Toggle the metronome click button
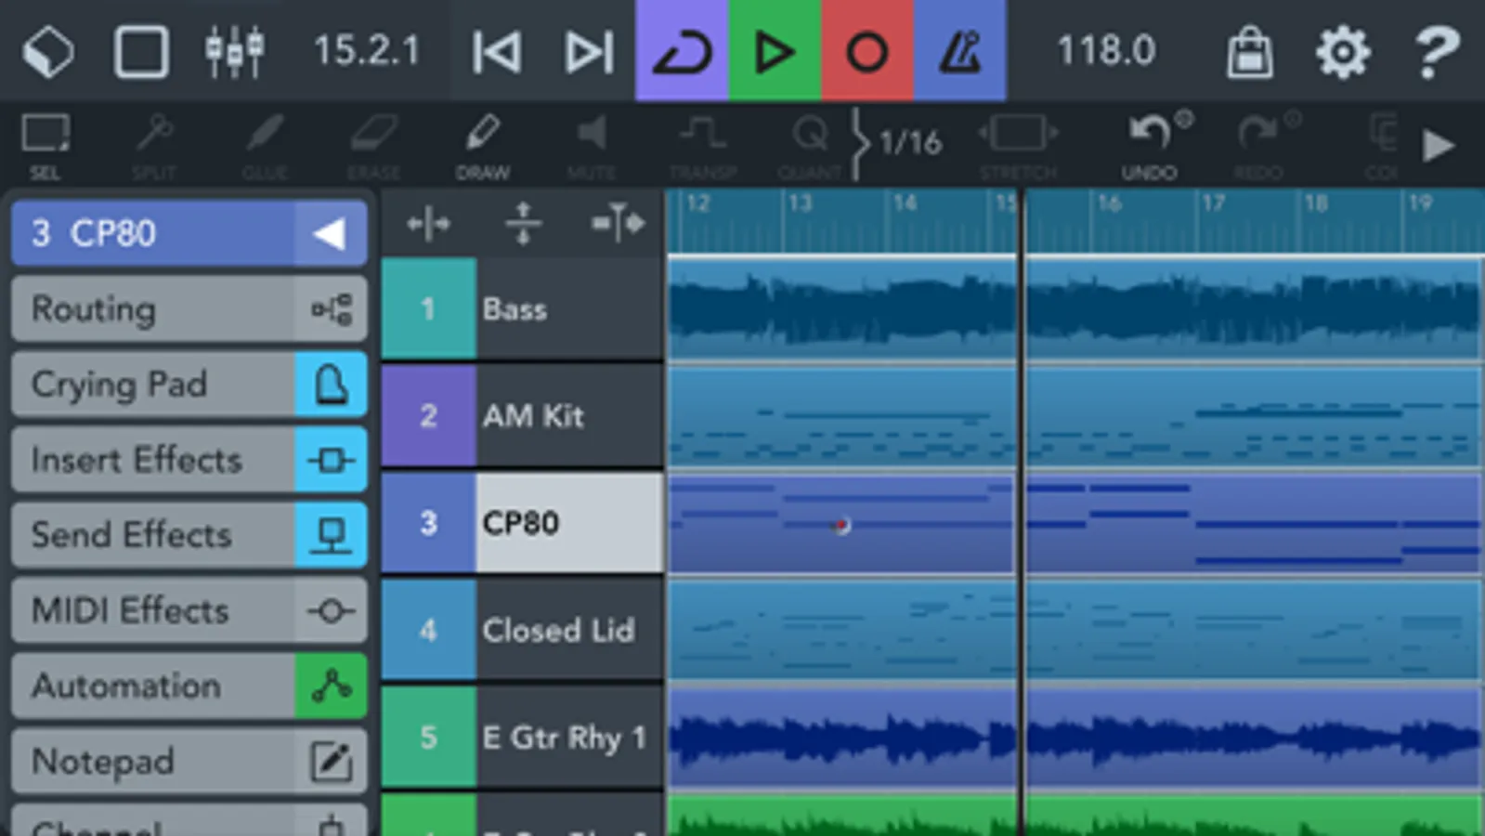Image resolution: width=1485 pixels, height=836 pixels. click(x=960, y=50)
